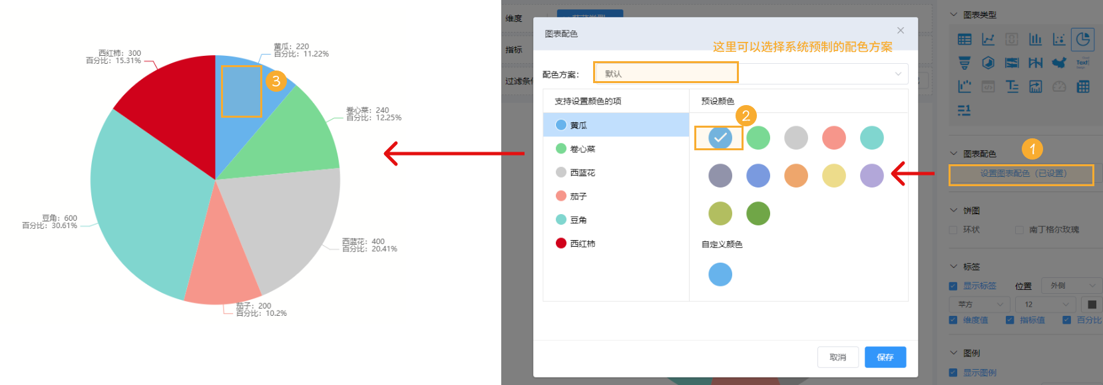1103x385 pixels.
Task: Collapse the 图表配色 section
Action: 953,154
